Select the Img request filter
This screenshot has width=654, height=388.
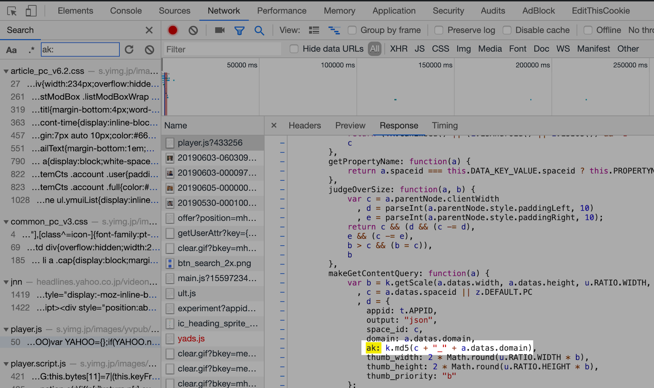pos(463,49)
